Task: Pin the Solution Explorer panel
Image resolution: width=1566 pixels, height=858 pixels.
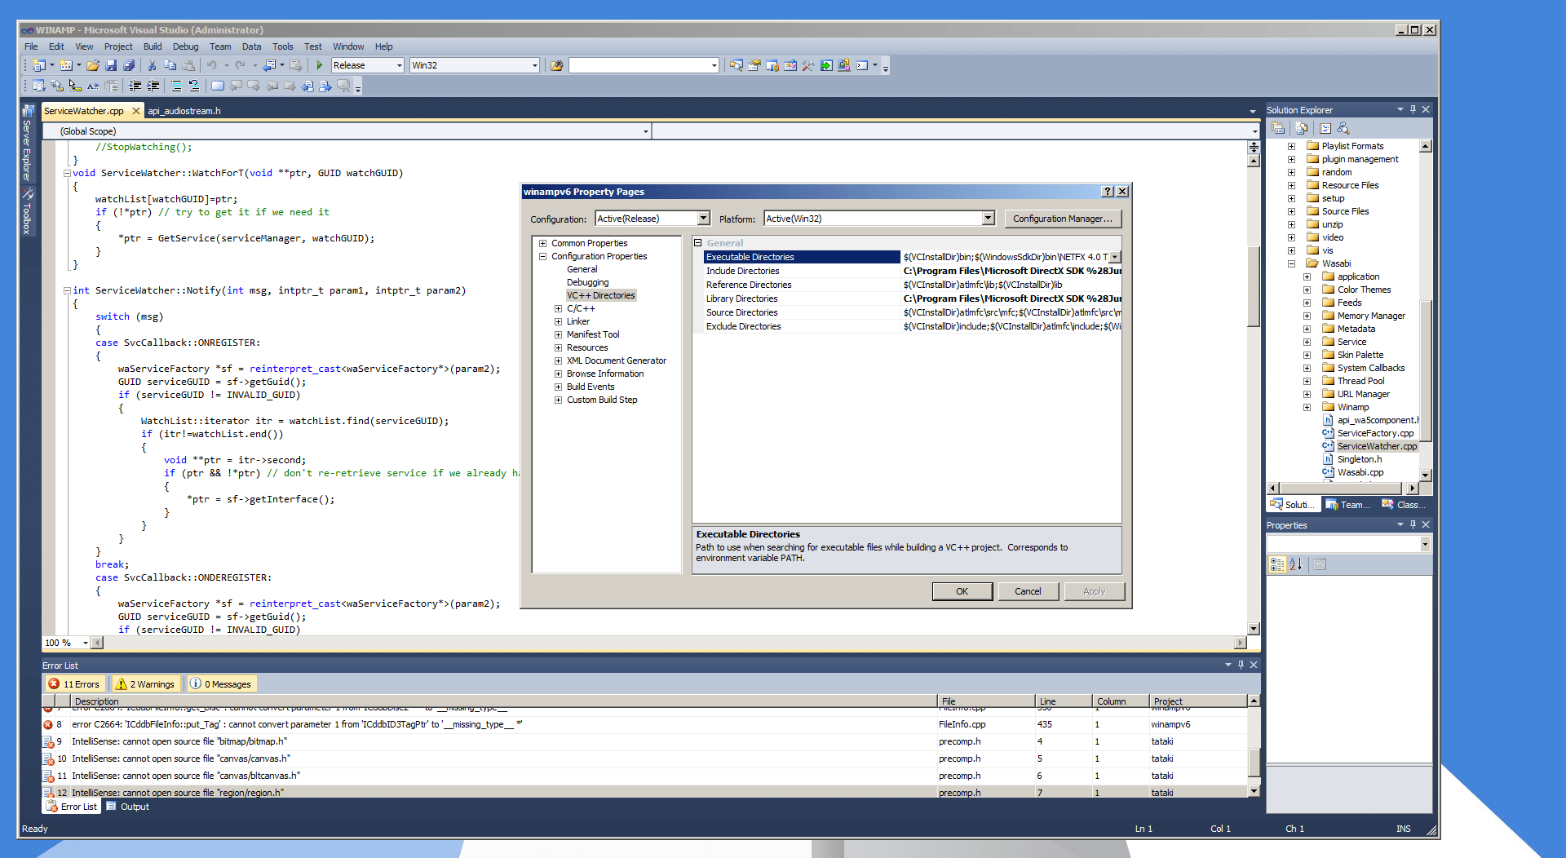Action: [1413, 109]
